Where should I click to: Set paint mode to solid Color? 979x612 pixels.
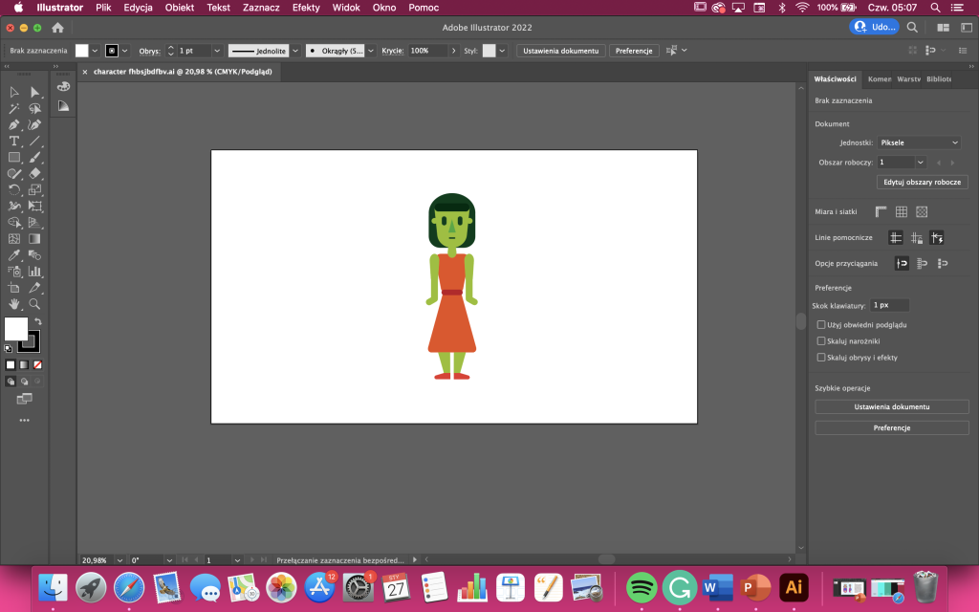10,364
